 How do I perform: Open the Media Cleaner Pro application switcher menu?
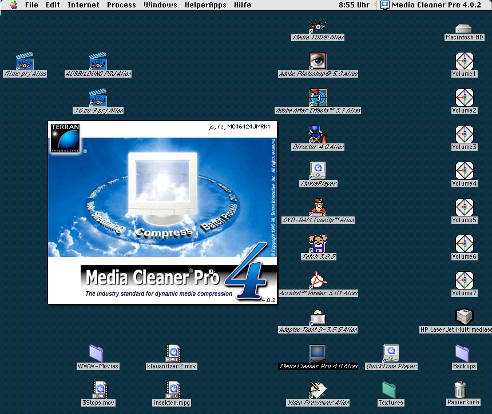pyautogui.click(x=433, y=5)
